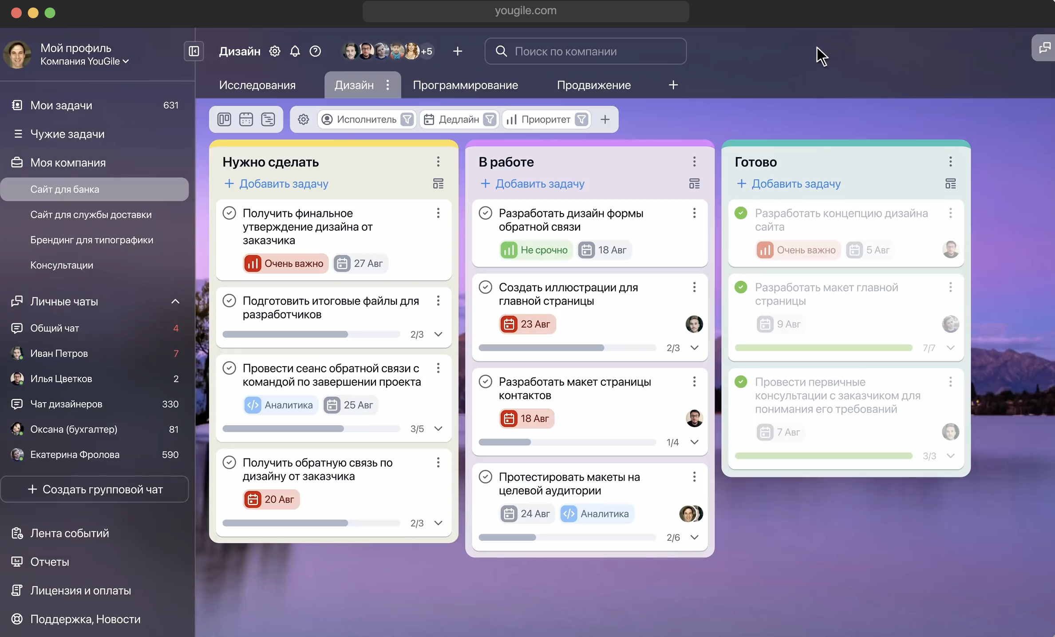
Task: Uncheck Разработать концепцию дизайна сайта task
Action: (741, 213)
